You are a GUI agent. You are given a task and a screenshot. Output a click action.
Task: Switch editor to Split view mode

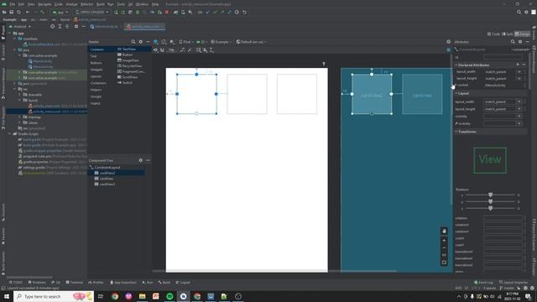(x=508, y=34)
